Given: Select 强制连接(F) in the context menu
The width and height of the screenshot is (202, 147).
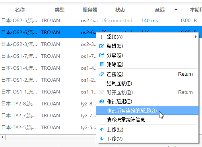Looking at the screenshot, I should (147, 83).
